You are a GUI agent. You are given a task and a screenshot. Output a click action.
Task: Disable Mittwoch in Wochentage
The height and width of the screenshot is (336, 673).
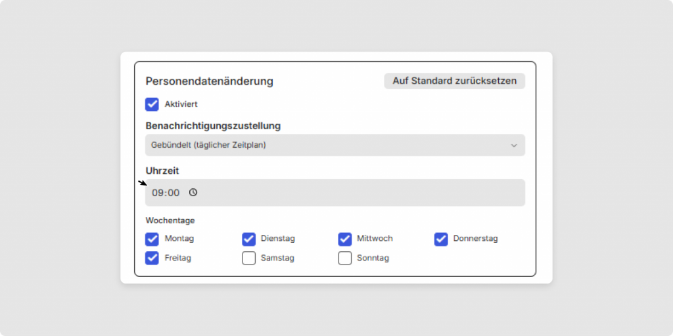[x=345, y=239]
